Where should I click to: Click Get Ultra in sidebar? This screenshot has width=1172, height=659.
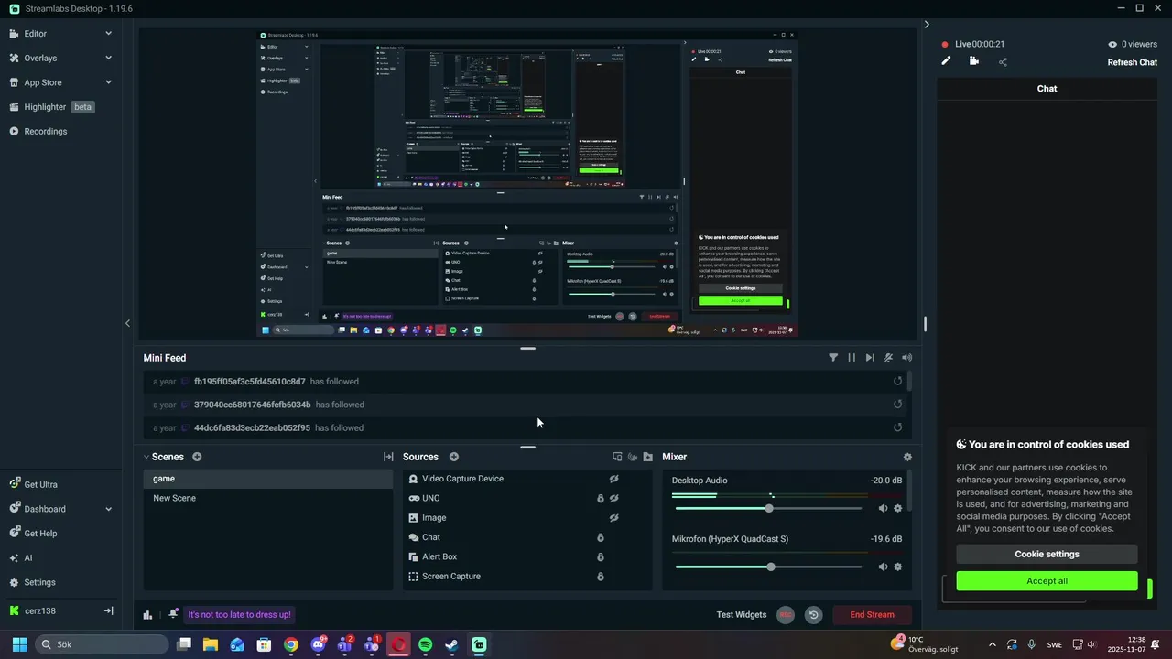coord(40,484)
